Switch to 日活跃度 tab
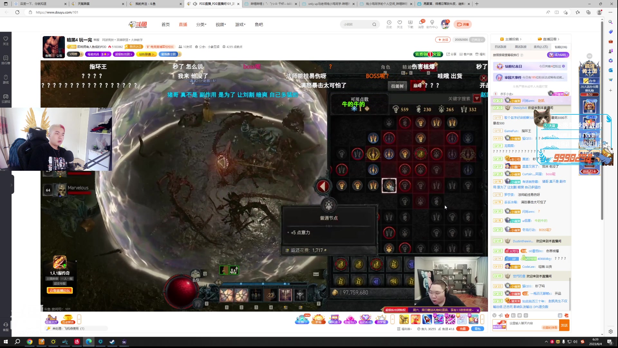 click(x=501, y=47)
